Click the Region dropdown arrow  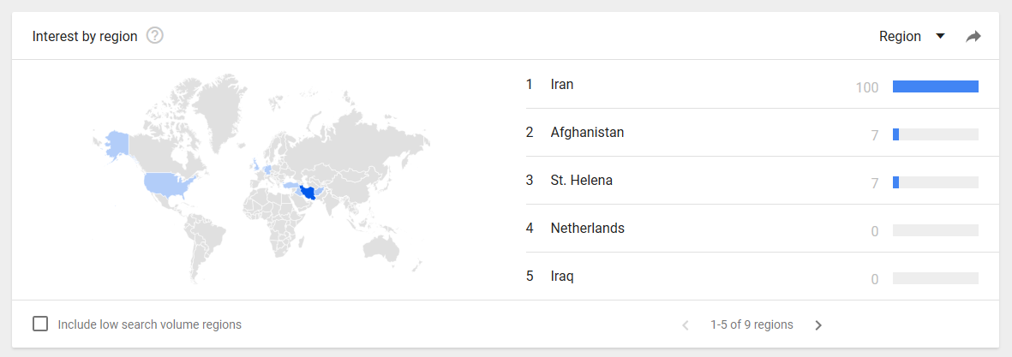(x=940, y=37)
